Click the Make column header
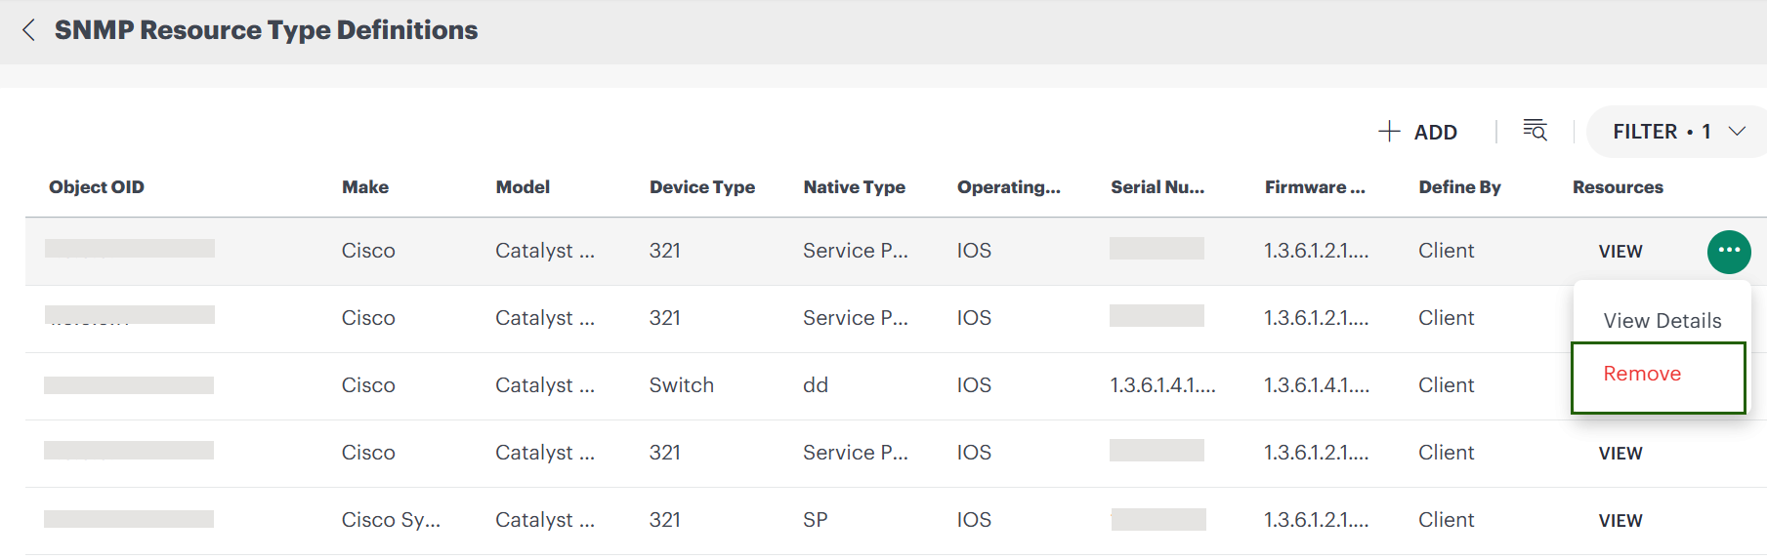Image resolution: width=1767 pixels, height=559 pixels. [x=365, y=187]
